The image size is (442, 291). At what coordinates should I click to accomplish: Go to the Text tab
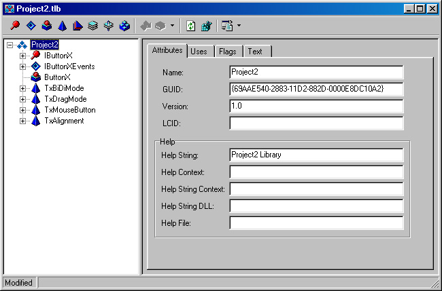tap(255, 52)
